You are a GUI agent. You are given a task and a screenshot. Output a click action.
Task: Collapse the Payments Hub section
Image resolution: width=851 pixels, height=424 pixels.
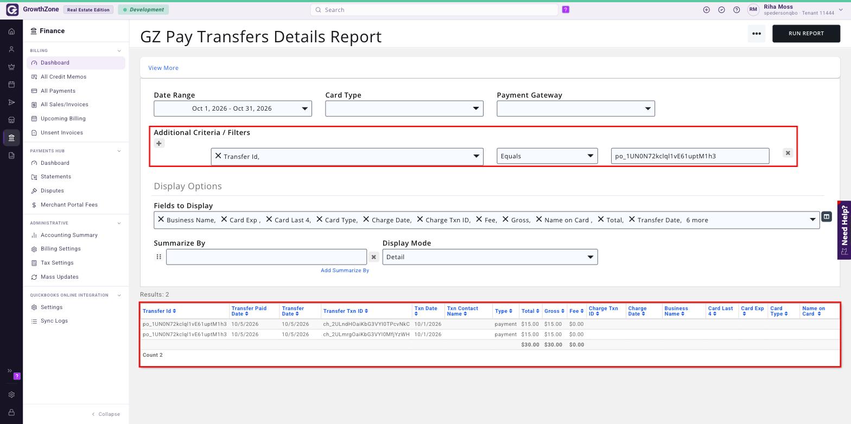point(119,151)
